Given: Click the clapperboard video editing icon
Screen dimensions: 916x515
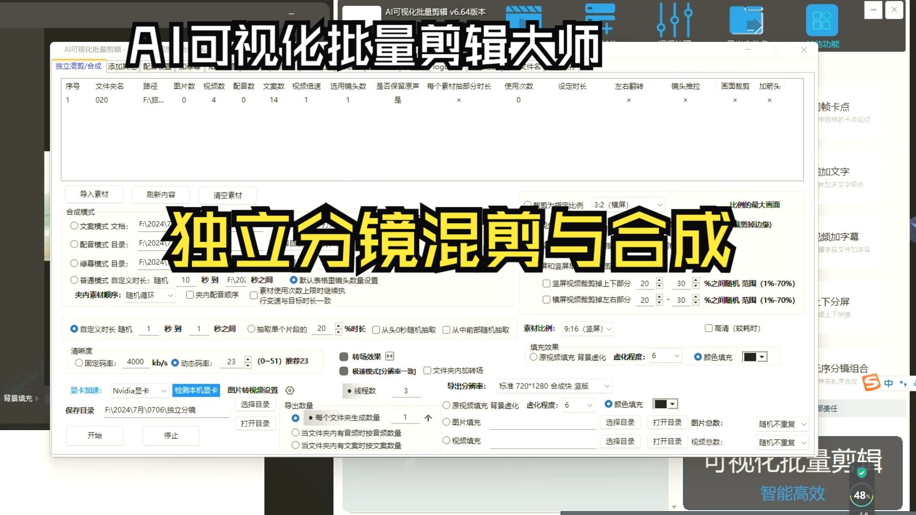Looking at the screenshot, I should tap(523, 17).
